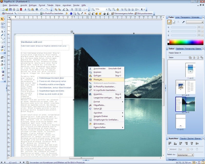Zoom in with the plus magnifier
The height and width of the screenshot is (164, 205).
[x=109, y=9]
